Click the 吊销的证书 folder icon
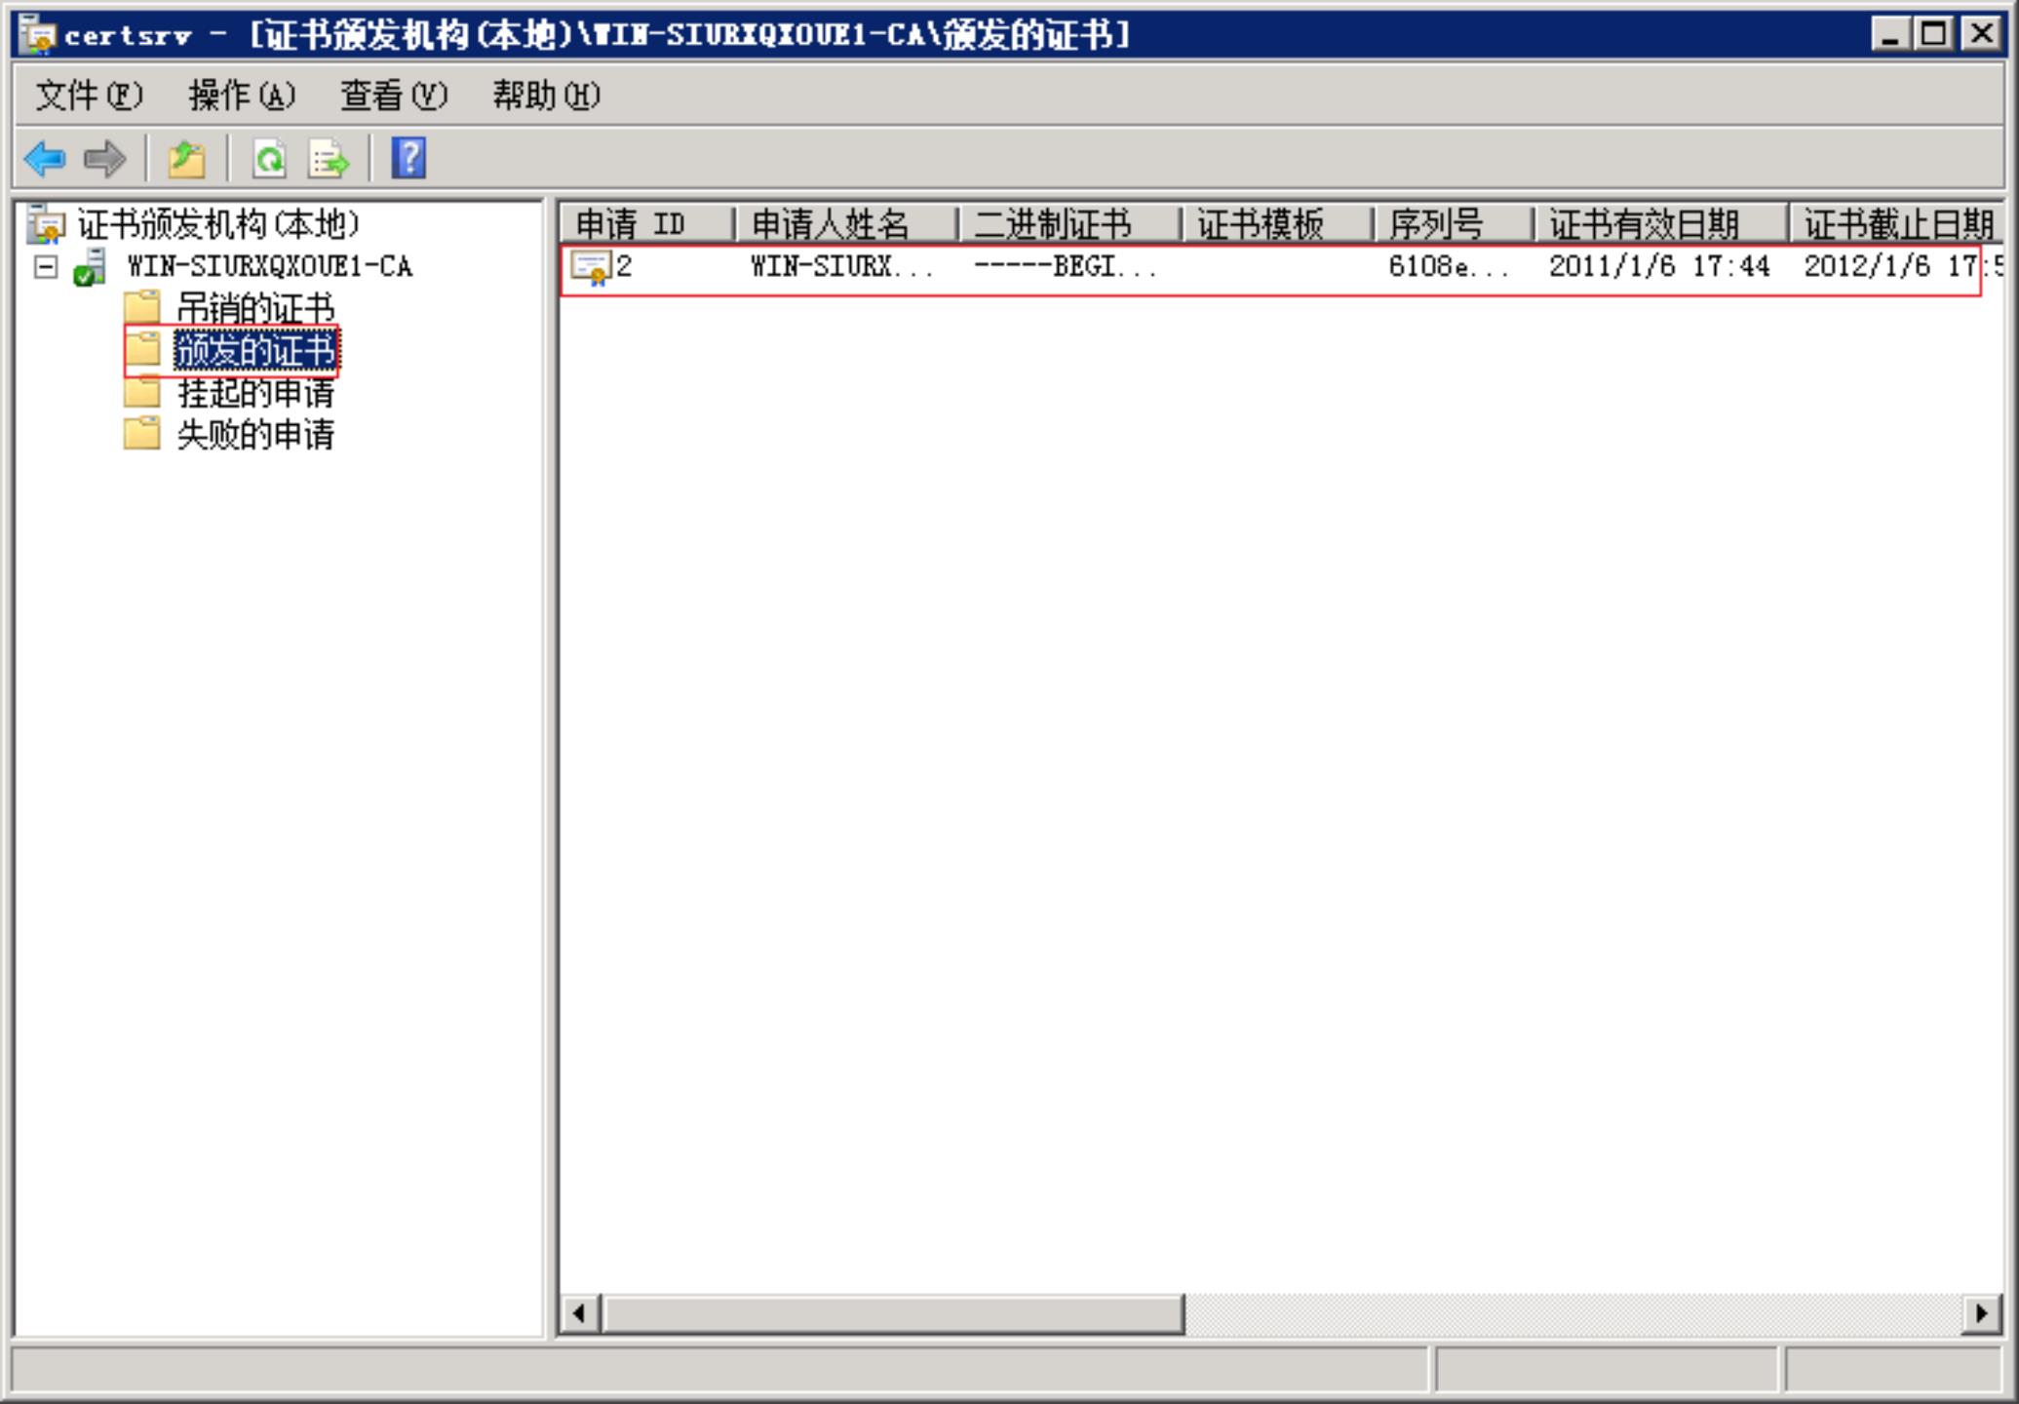The image size is (2019, 1404). 142,307
